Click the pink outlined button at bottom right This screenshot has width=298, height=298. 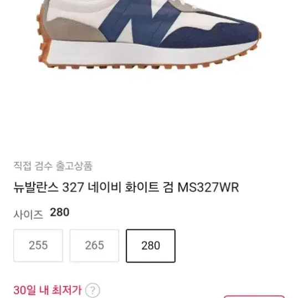254,297
